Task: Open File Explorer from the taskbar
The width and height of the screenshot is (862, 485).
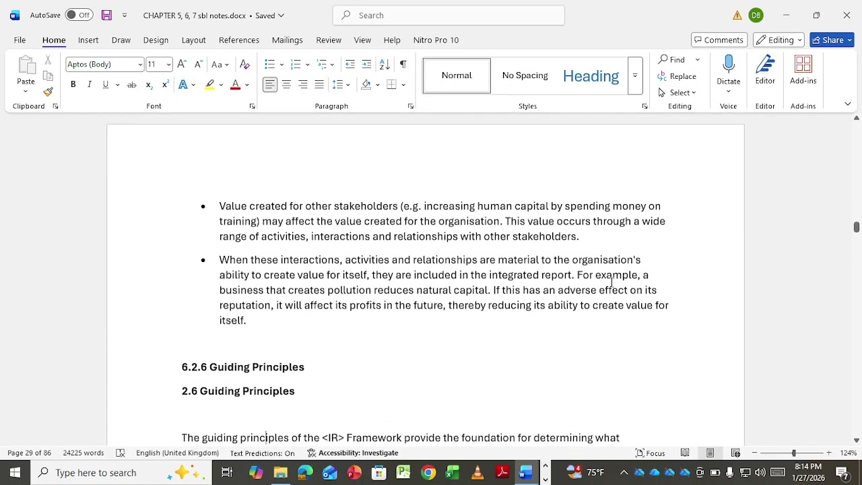Action: coord(280,473)
